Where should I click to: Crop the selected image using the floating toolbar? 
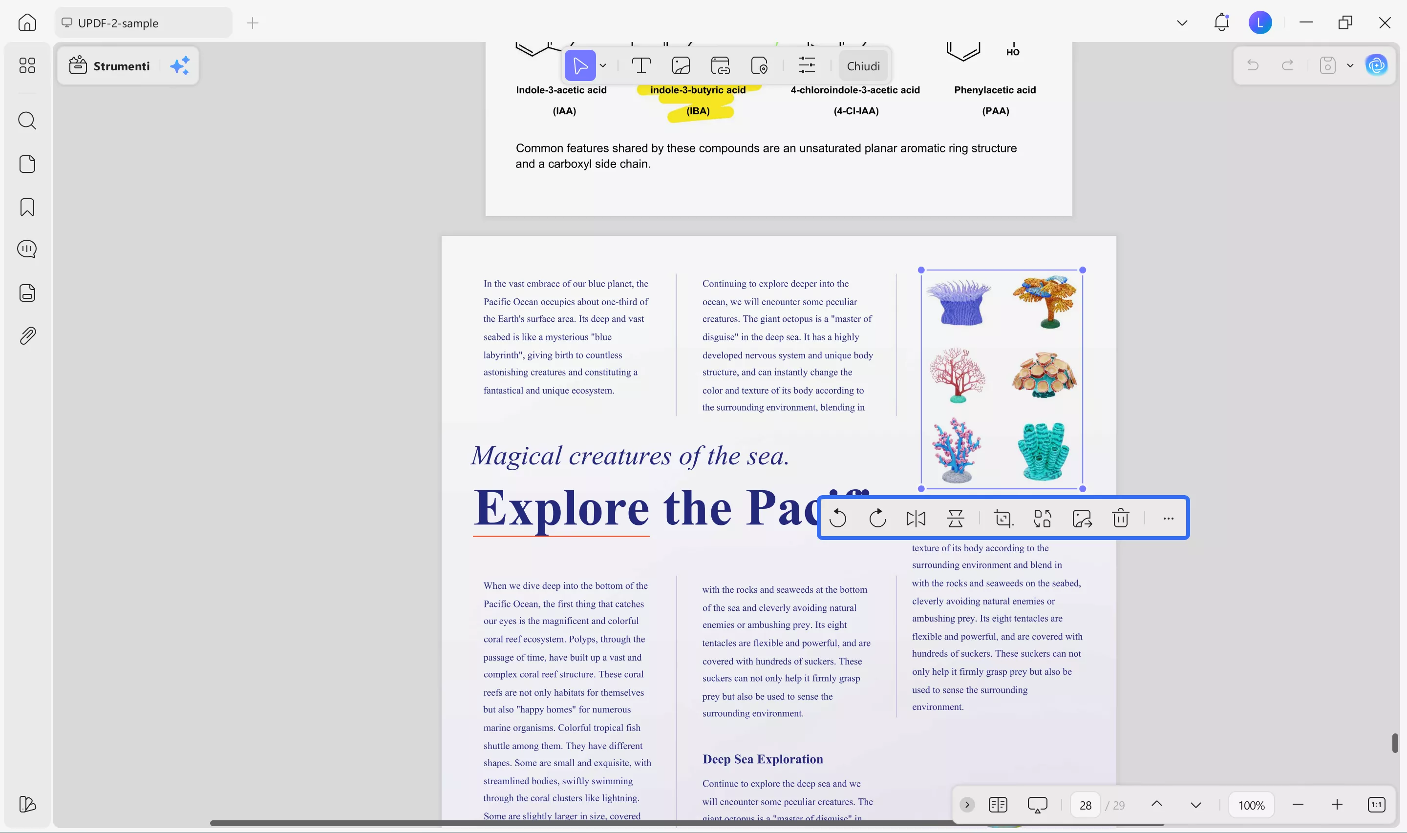(1003, 518)
